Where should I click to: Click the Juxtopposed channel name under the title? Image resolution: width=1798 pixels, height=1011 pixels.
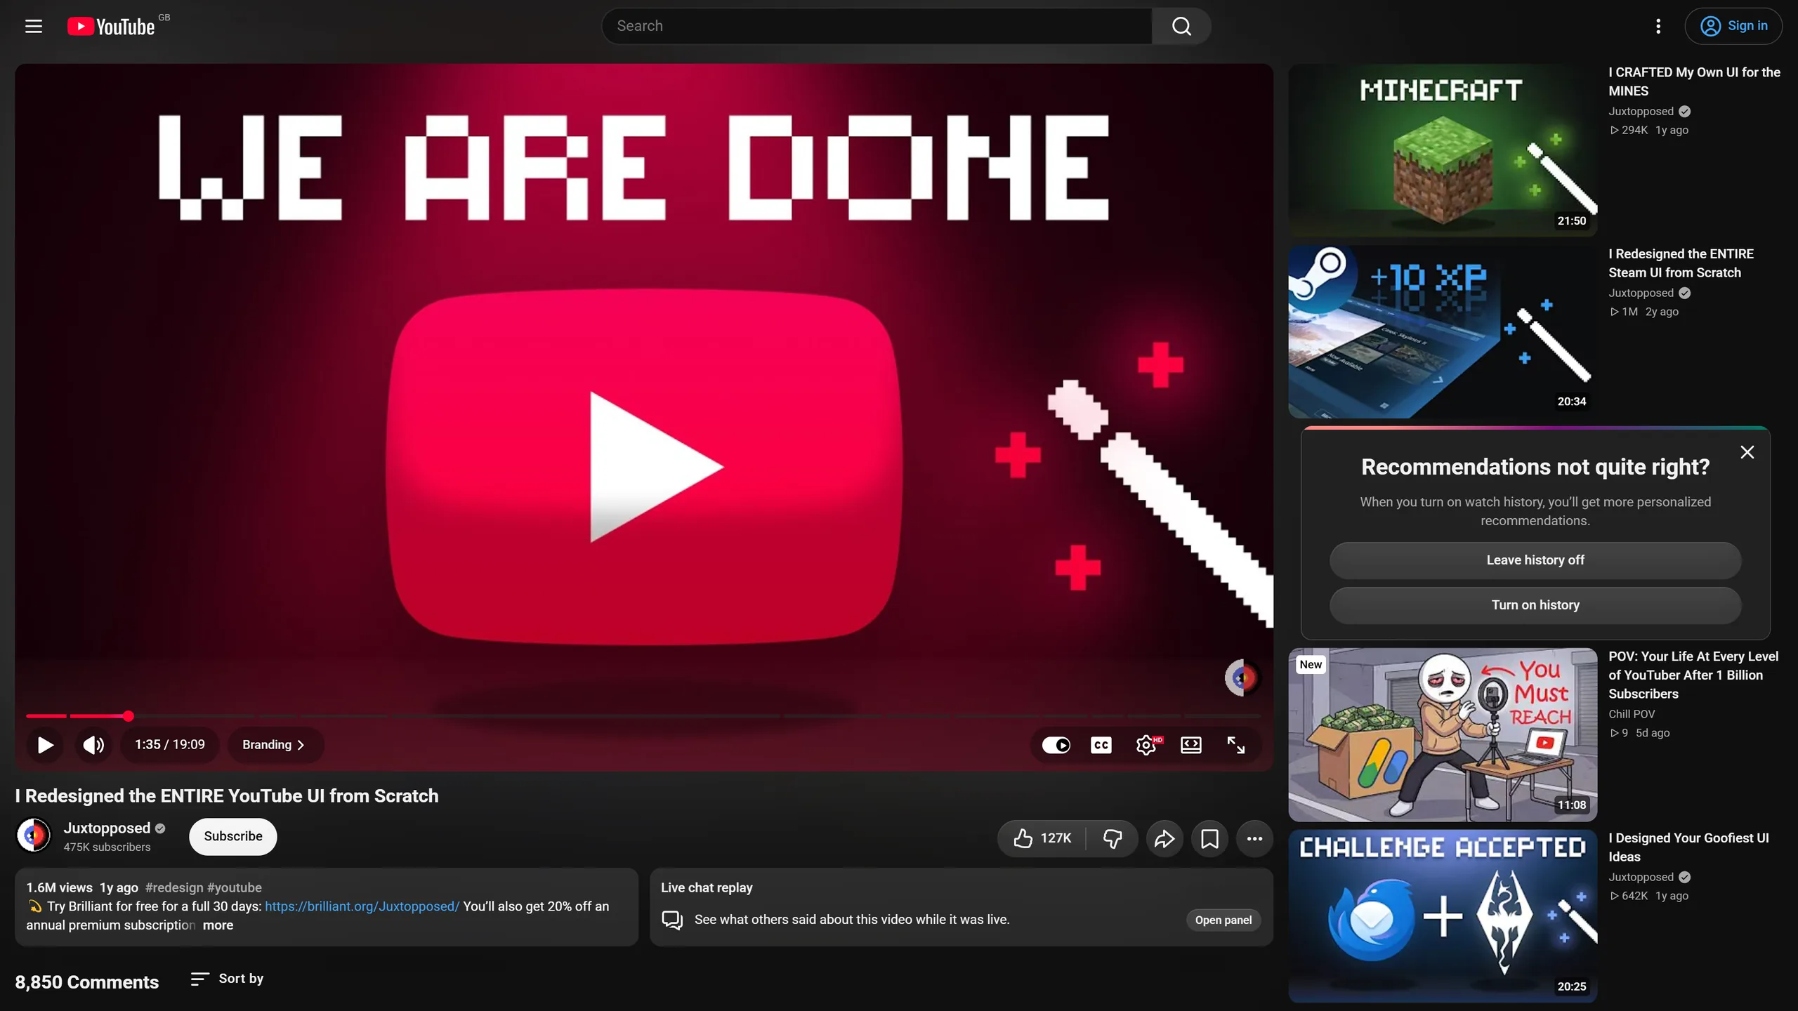click(107, 828)
